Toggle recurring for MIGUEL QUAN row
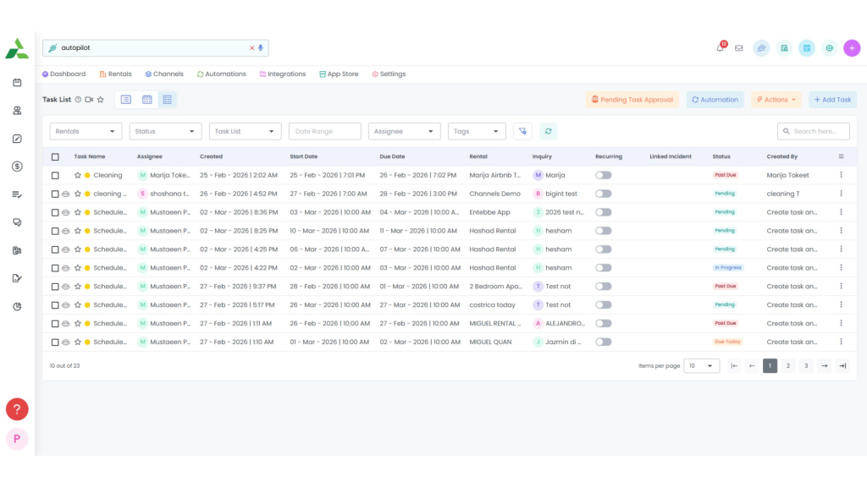The height and width of the screenshot is (487, 867). tap(603, 342)
